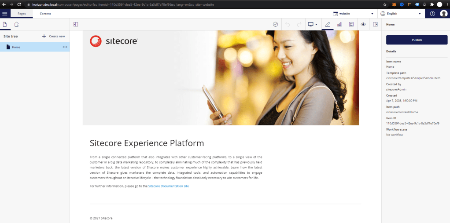The image size is (450, 223).
Task: Switch to the Pages tab
Action: coord(22,14)
